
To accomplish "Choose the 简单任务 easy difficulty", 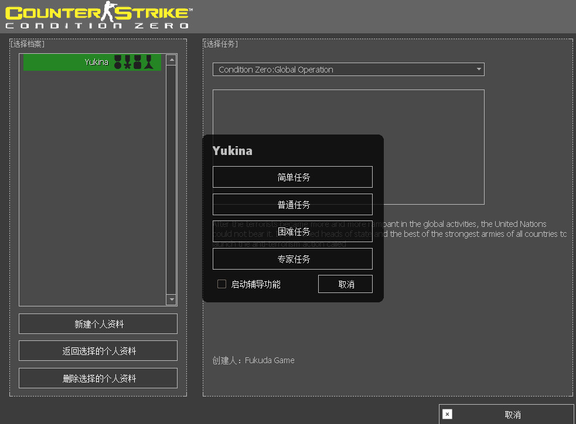I will click(292, 177).
